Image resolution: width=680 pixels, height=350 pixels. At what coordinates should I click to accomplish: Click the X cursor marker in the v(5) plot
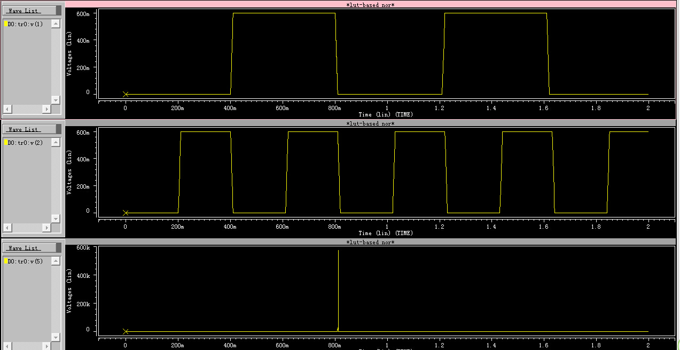pos(126,332)
